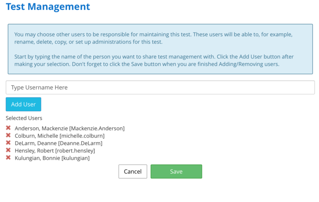The image size is (319, 202).
Task: Click the Test Management heading
Action: [48, 7]
